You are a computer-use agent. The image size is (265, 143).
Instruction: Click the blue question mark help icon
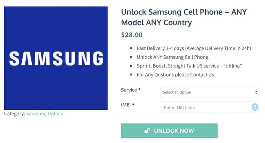255,107
